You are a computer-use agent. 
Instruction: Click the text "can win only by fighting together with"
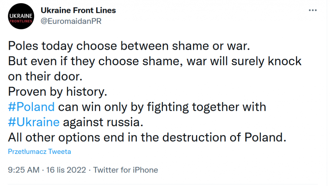point(162,107)
